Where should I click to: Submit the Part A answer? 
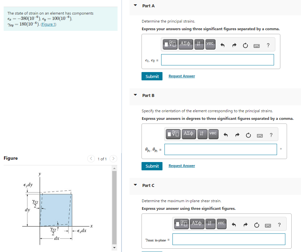click(152, 76)
